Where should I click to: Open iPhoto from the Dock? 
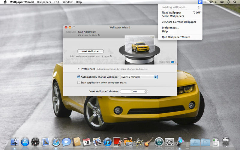pos(128,142)
